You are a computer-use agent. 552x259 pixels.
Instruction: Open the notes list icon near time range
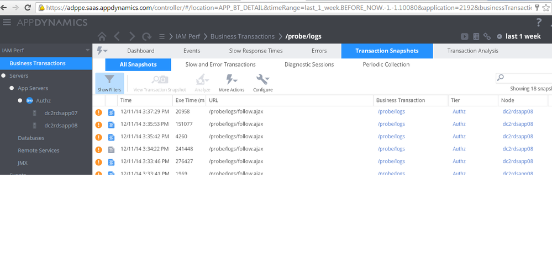click(476, 36)
